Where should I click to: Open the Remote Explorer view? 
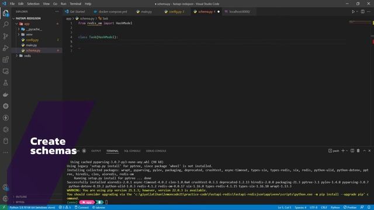5,71
